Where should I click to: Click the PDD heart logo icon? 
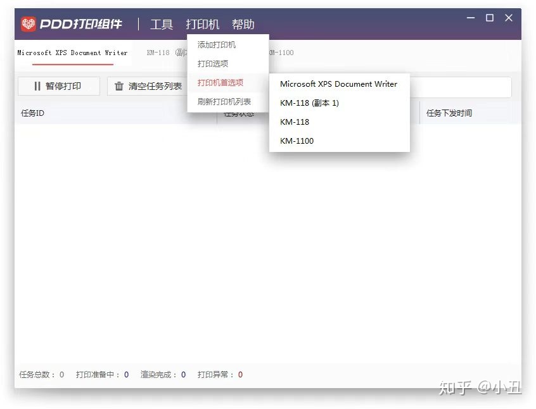pyautogui.click(x=28, y=24)
